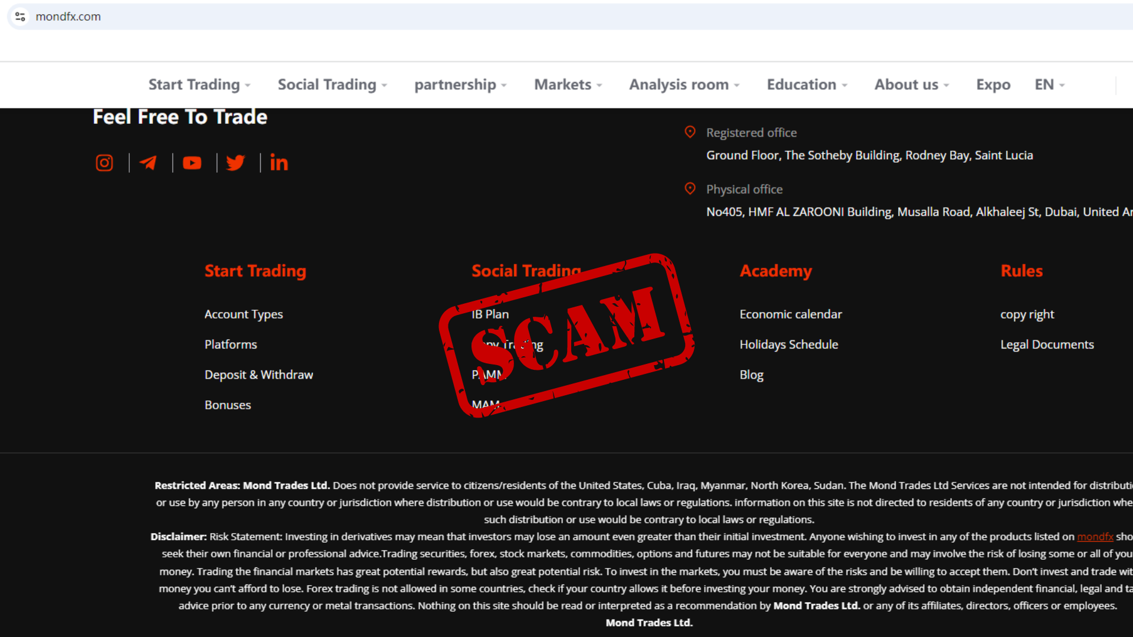Click the Disclaimer bold label
The height and width of the screenshot is (637, 1133).
point(178,537)
